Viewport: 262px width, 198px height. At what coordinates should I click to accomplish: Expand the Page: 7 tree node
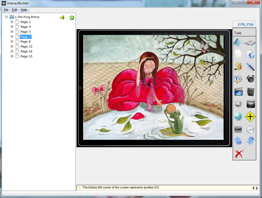(12, 36)
